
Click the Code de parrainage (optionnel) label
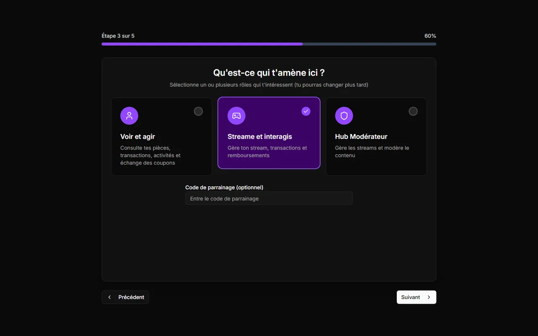pos(224,187)
